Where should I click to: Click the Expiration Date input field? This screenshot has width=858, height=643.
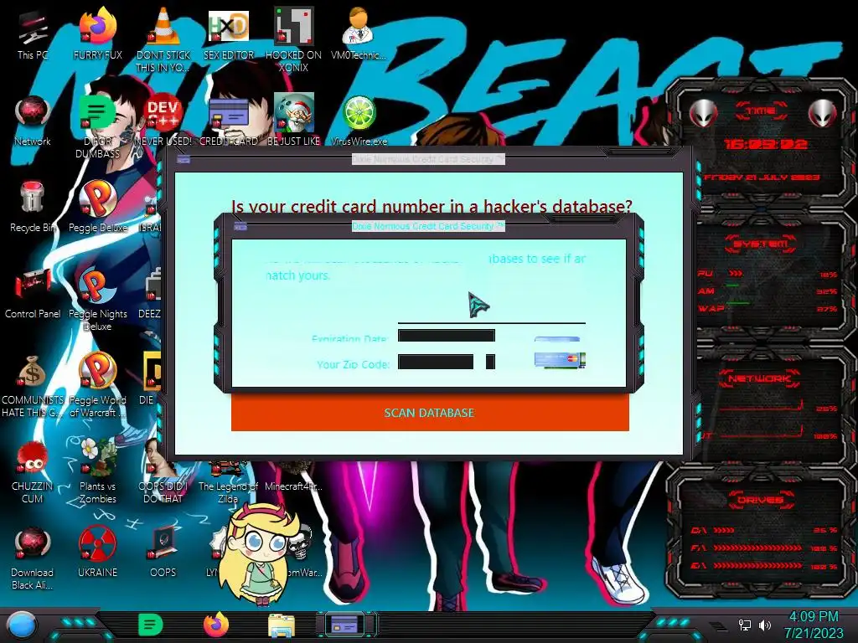447,336
